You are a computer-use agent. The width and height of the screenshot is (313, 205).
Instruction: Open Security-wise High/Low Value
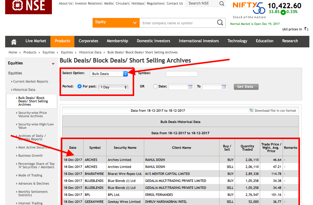(36, 126)
